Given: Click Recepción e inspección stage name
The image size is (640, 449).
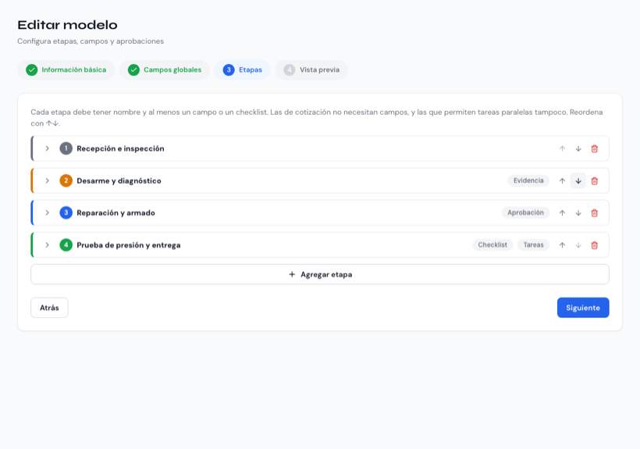Looking at the screenshot, I should [120, 148].
